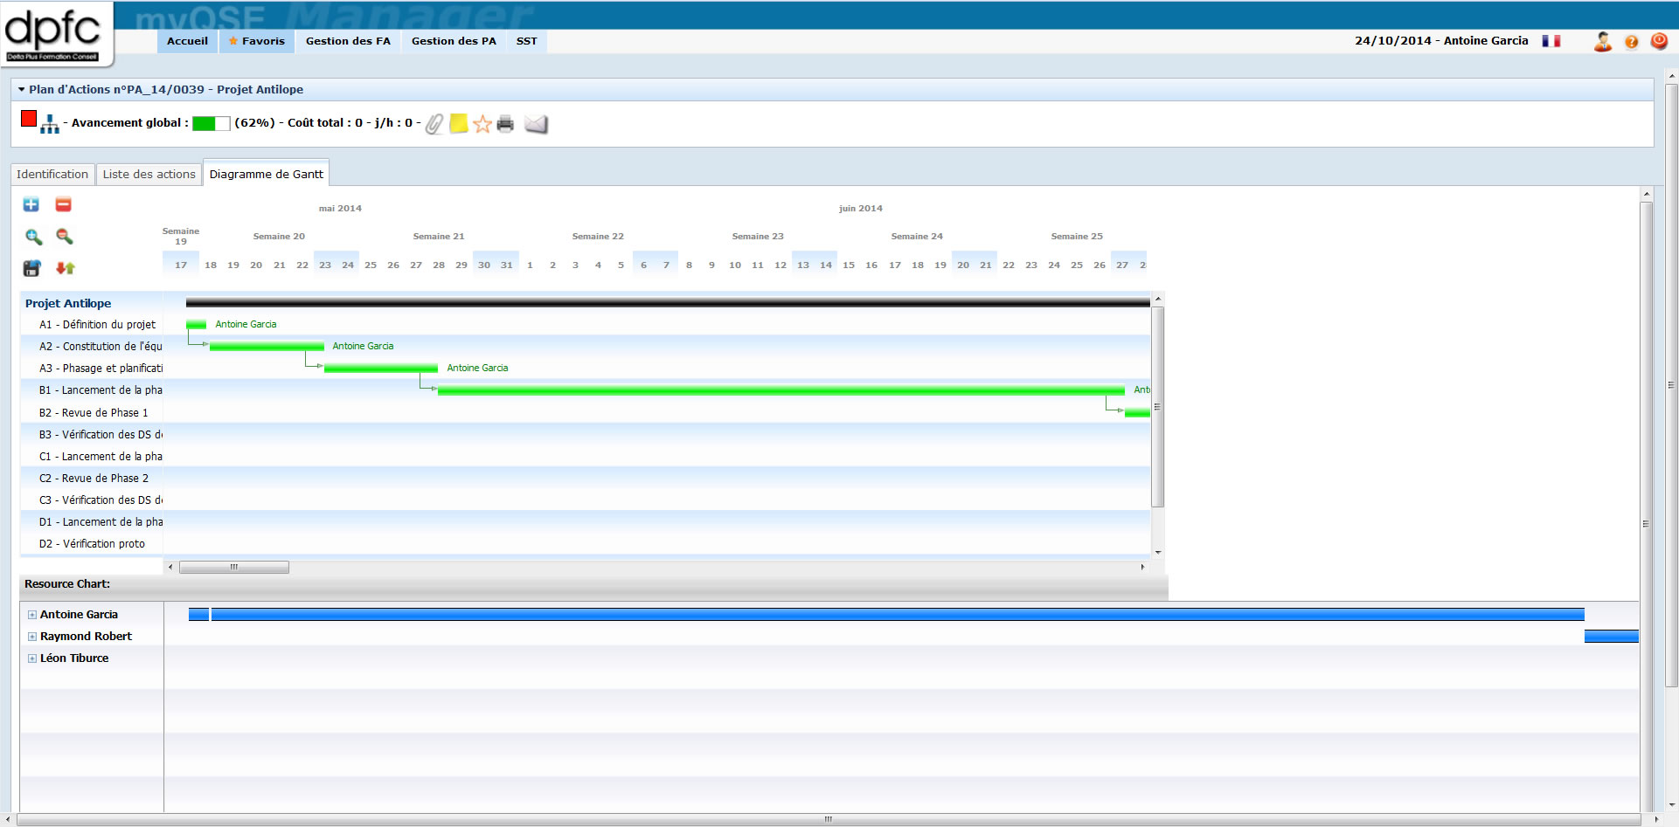1679x827 pixels.
Task: Expand Antoine Garcia in Resource Chart
Action: pyautogui.click(x=32, y=615)
